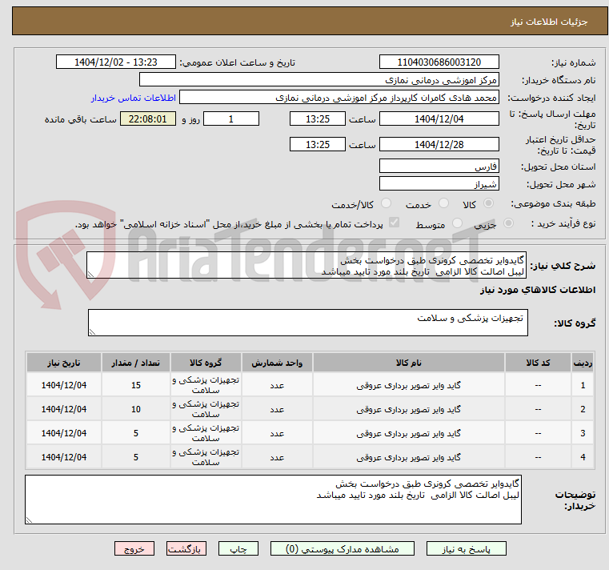
Task: Click the 'واحد شمارش' column header
Action: (277, 363)
